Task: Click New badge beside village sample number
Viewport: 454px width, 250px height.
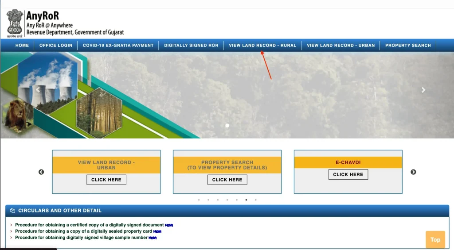Action: (x=153, y=238)
